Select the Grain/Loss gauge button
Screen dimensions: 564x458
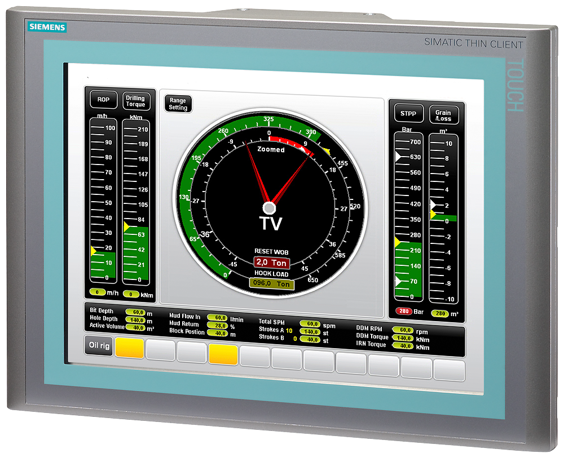coord(443,115)
